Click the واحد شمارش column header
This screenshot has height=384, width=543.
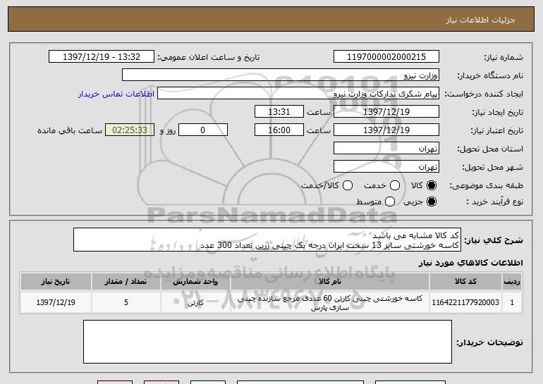coord(195,281)
